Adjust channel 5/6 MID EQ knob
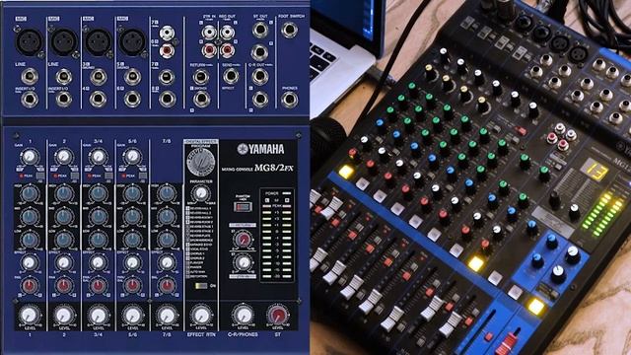The image size is (631, 355). pyautogui.click(x=132, y=217)
